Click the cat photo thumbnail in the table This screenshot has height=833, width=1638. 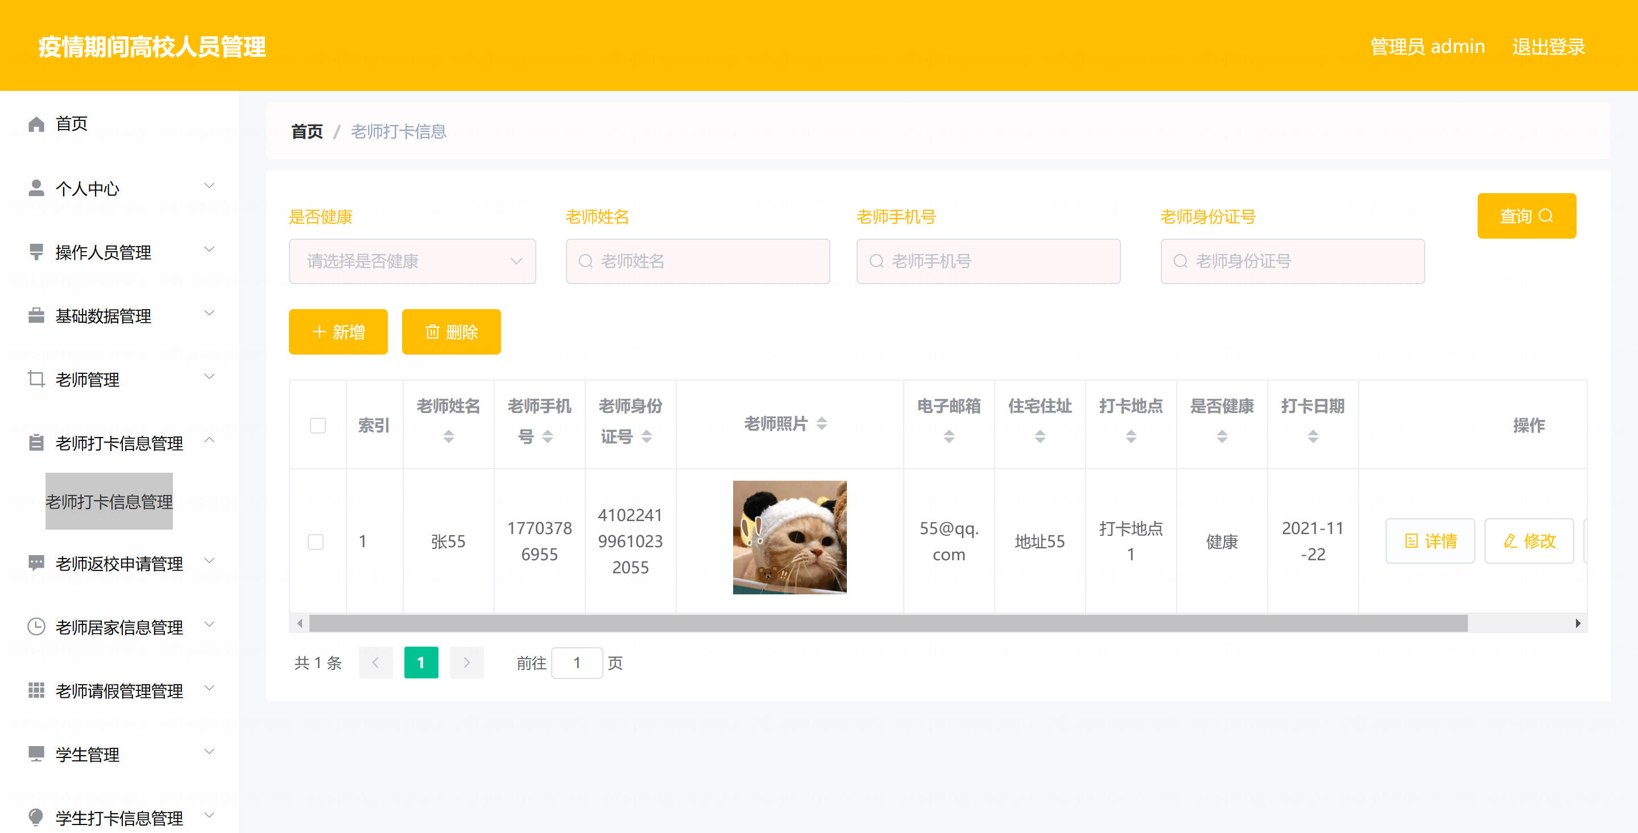coord(789,538)
